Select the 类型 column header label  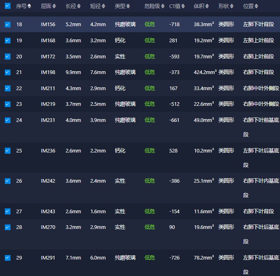[x=120, y=6]
